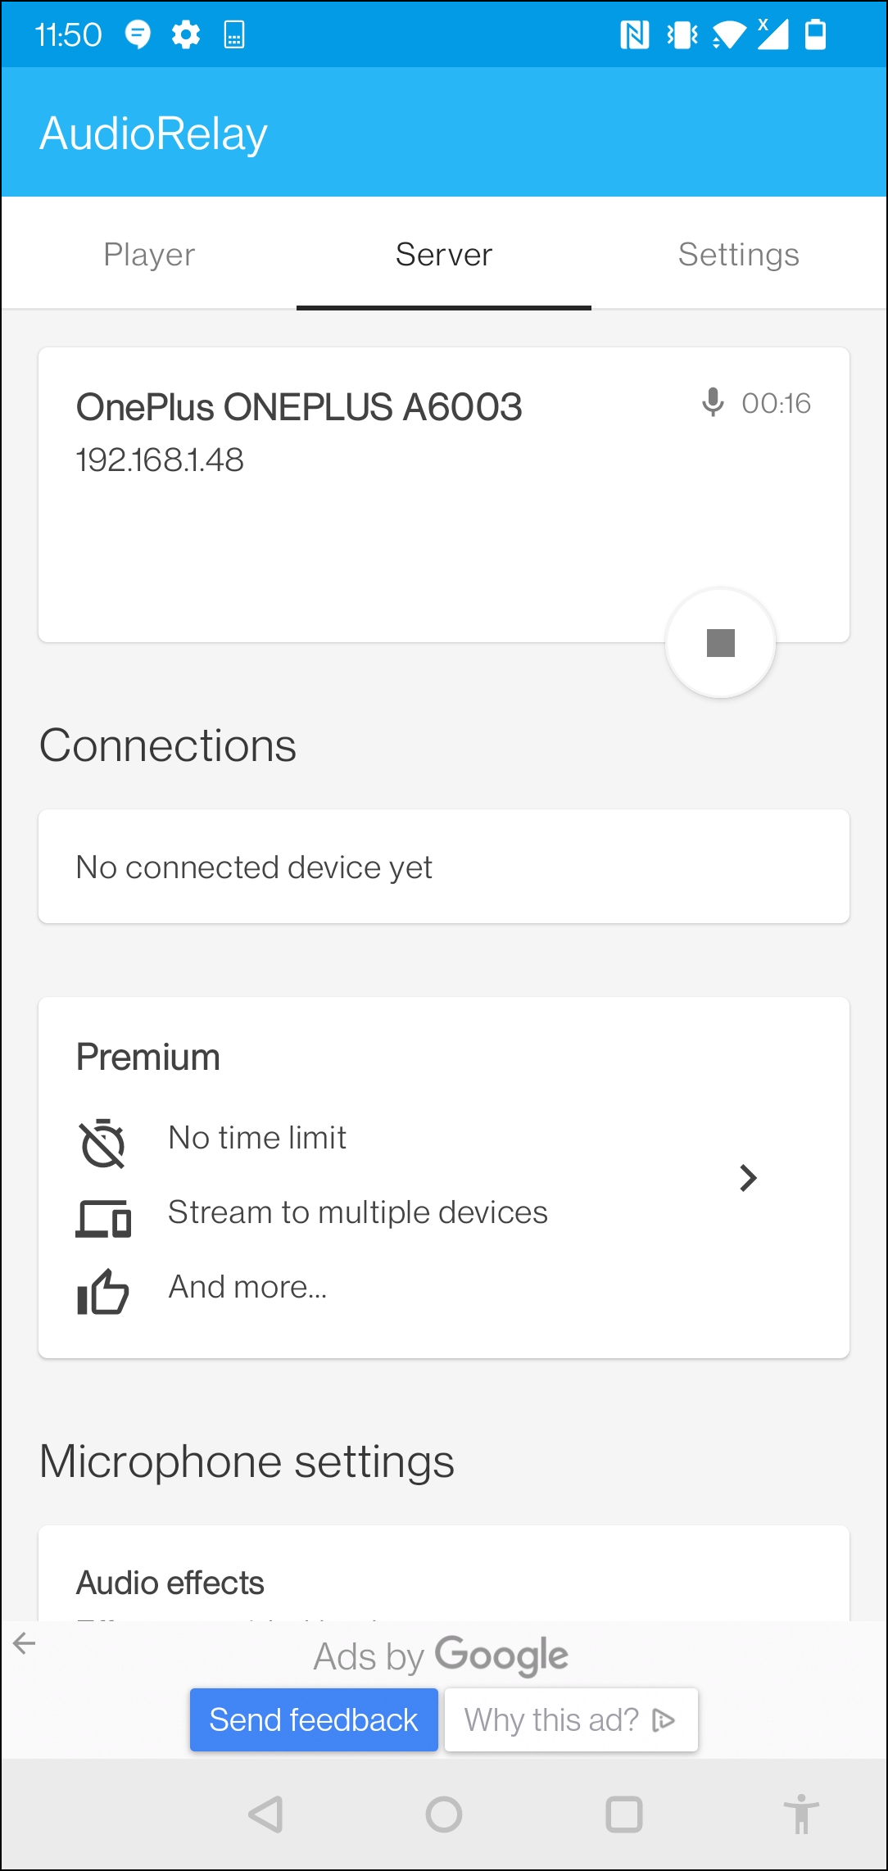Tap the no time limit stopwatch icon
This screenshot has height=1871, width=888.
tap(103, 1142)
